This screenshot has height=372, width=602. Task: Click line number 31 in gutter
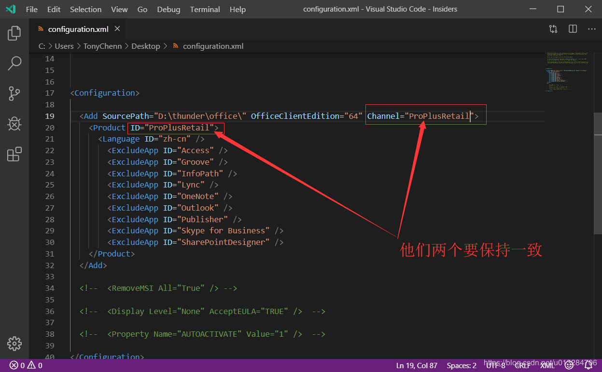click(x=50, y=254)
